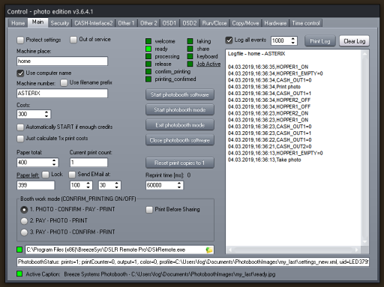Click the bright green ready indicator
The height and width of the screenshot is (287, 384).
pyautogui.click(x=148, y=49)
